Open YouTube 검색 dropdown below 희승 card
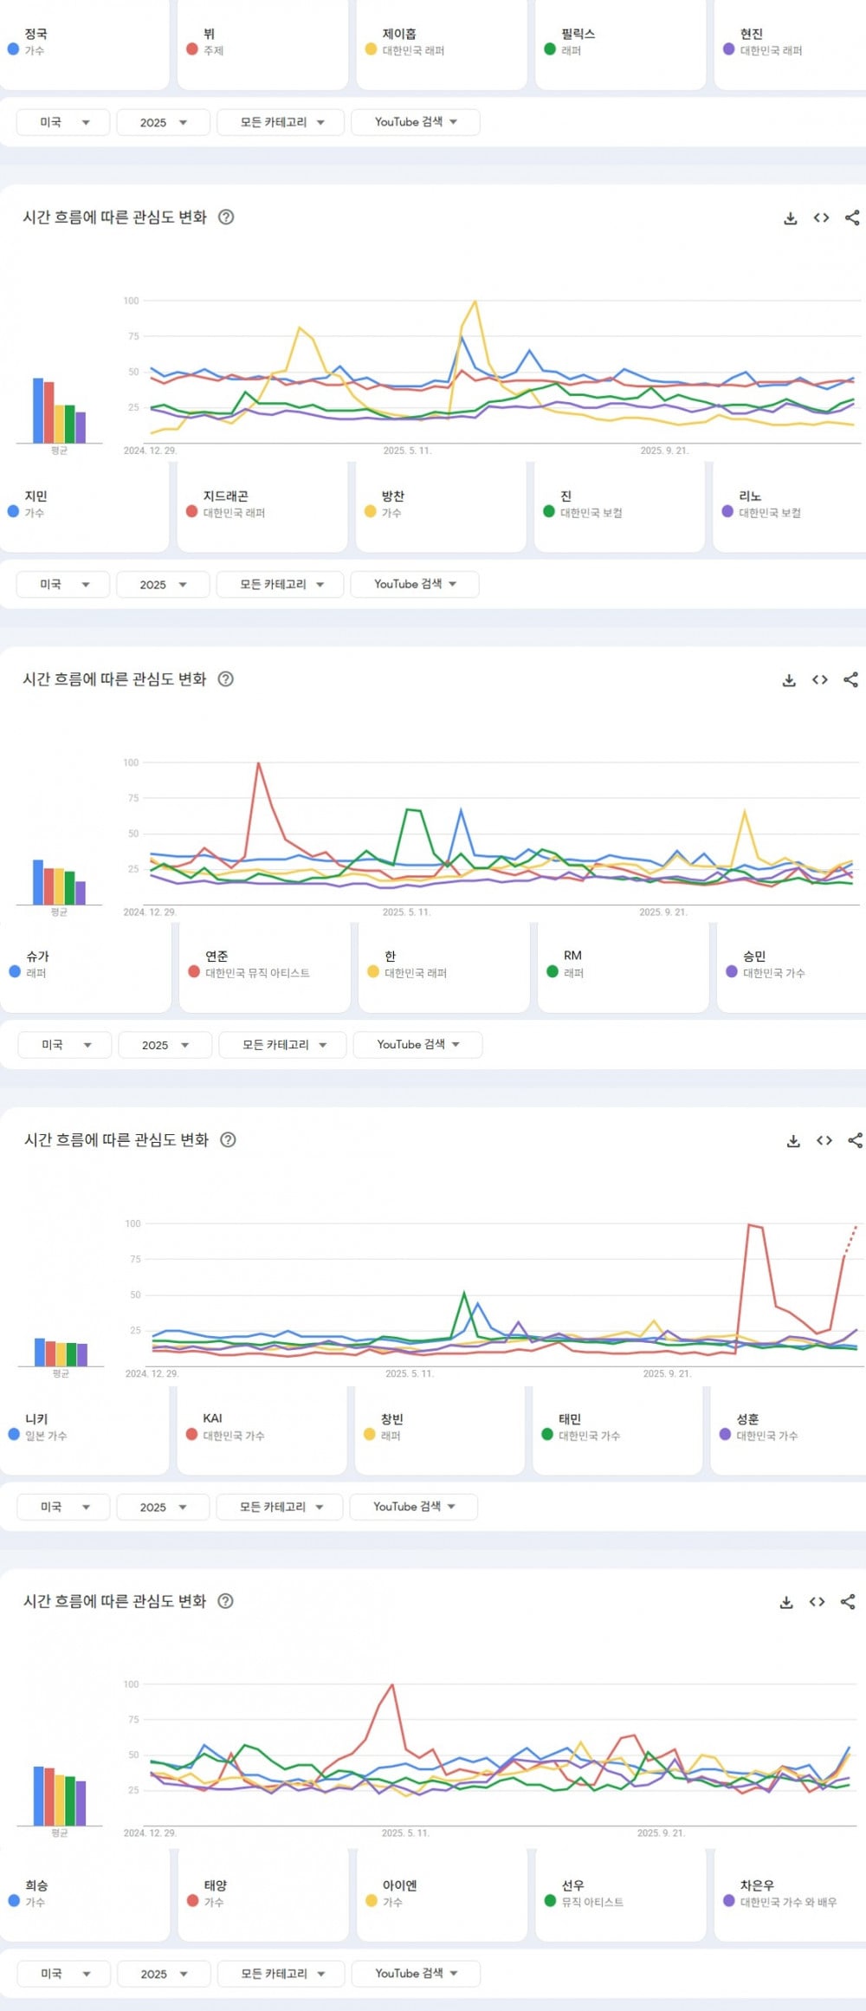866x2011 pixels. tap(415, 1973)
